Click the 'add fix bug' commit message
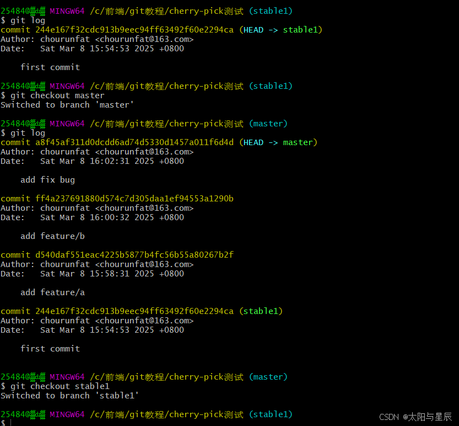Viewport: 459px width, 426px height. click(x=48, y=180)
